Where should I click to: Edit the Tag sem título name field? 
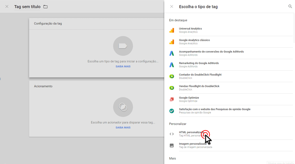[27, 7]
